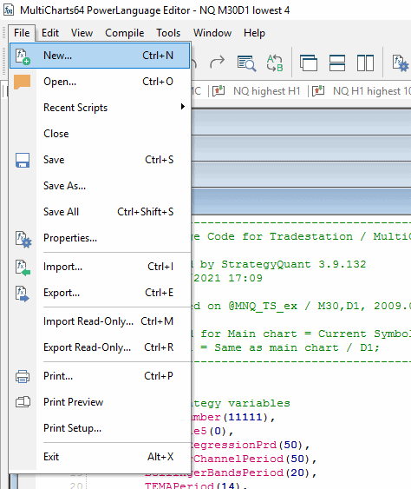This screenshot has height=489, width=411.
Task: Click the Export blue arrow icon
Action: (23, 294)
